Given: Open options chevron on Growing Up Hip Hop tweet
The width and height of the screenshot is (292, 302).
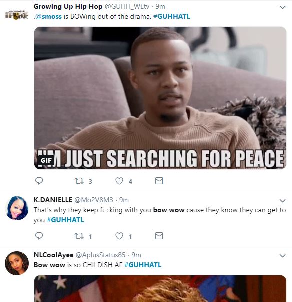Looking at the screenshot, I should tap(282, 7).
